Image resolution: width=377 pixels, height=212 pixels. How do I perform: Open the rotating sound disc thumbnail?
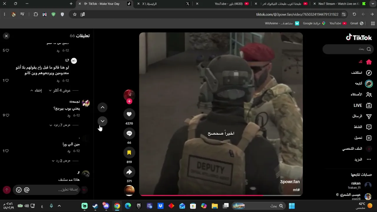pos(129,190)
